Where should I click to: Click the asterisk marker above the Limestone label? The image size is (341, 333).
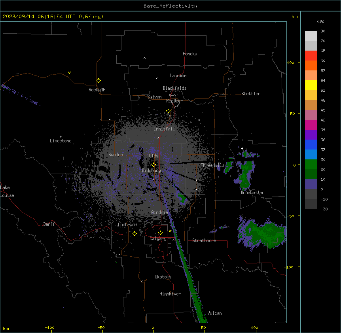point(61,137)
